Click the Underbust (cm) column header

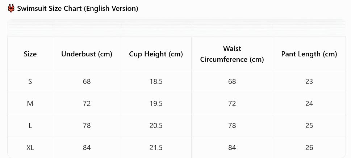click(x=87, y=54)
